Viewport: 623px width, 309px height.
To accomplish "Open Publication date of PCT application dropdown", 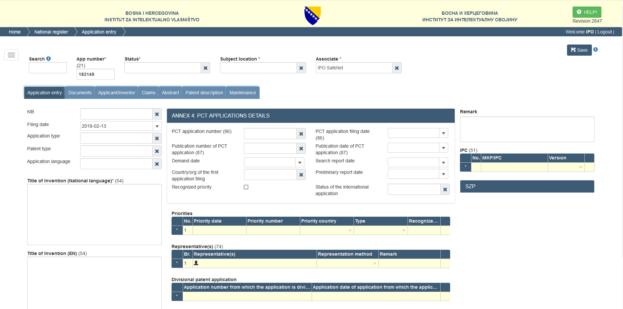I will [x=444, y=148].
